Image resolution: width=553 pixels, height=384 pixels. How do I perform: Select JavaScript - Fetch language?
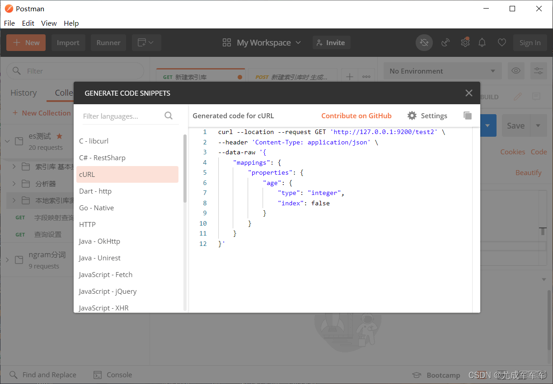tap(127, 275)
